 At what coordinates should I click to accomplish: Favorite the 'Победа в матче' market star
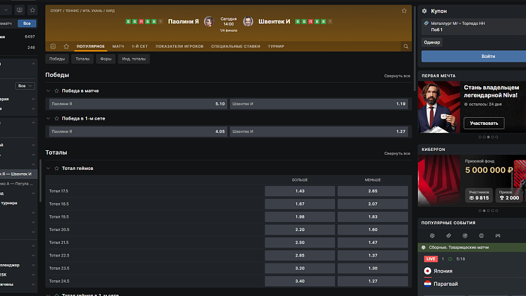click(x=57, y=91)
